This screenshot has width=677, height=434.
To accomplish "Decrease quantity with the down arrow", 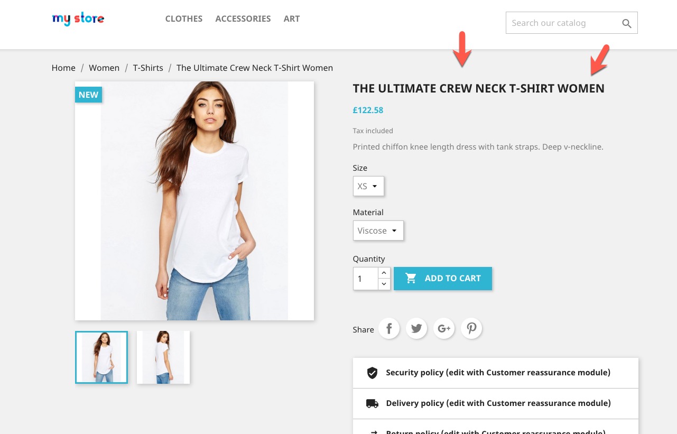I will point(384,284).
